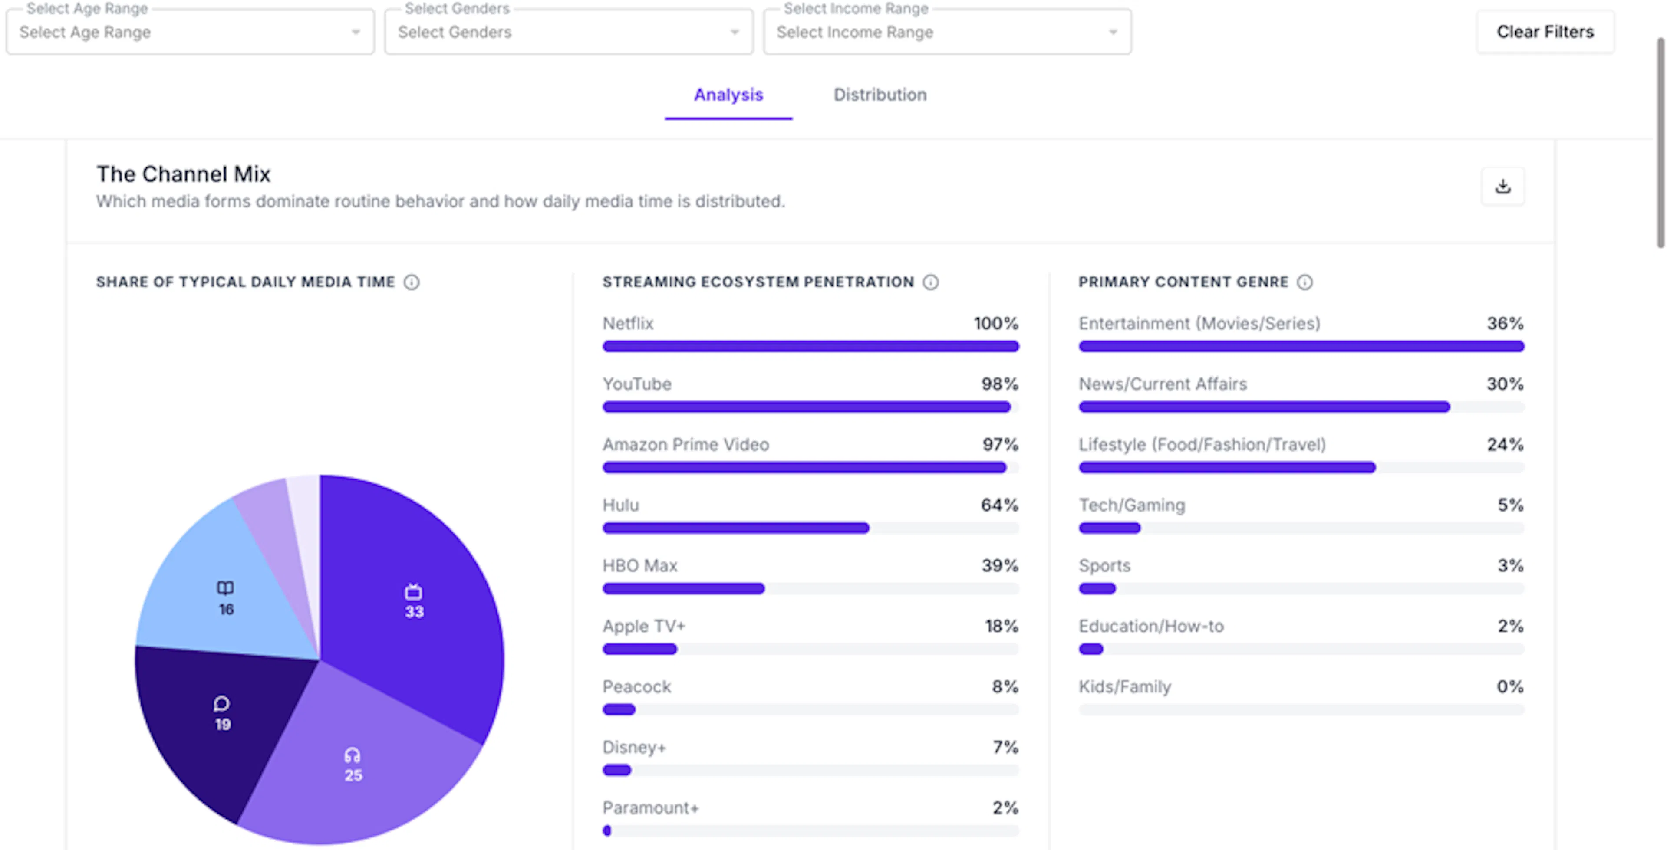Click the '64%' Hulu value
The height and width of the screenshot is (850, 1667).
click(x=1000, y=505)
